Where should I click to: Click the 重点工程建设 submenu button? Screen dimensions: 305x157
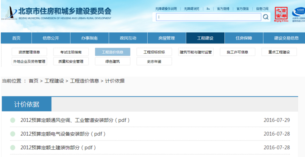279,52
